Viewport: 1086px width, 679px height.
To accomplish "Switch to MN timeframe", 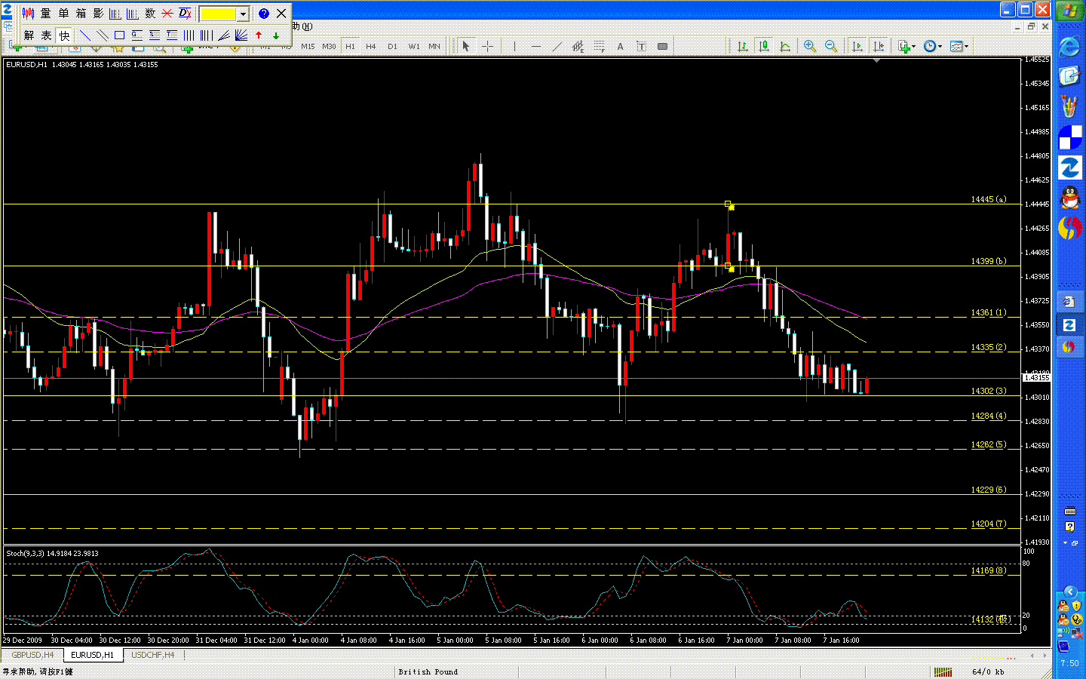I will (x=434, y=47).
